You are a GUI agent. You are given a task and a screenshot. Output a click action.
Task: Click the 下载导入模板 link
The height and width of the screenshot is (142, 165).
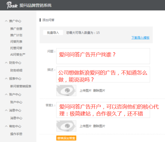pos(140,38)
